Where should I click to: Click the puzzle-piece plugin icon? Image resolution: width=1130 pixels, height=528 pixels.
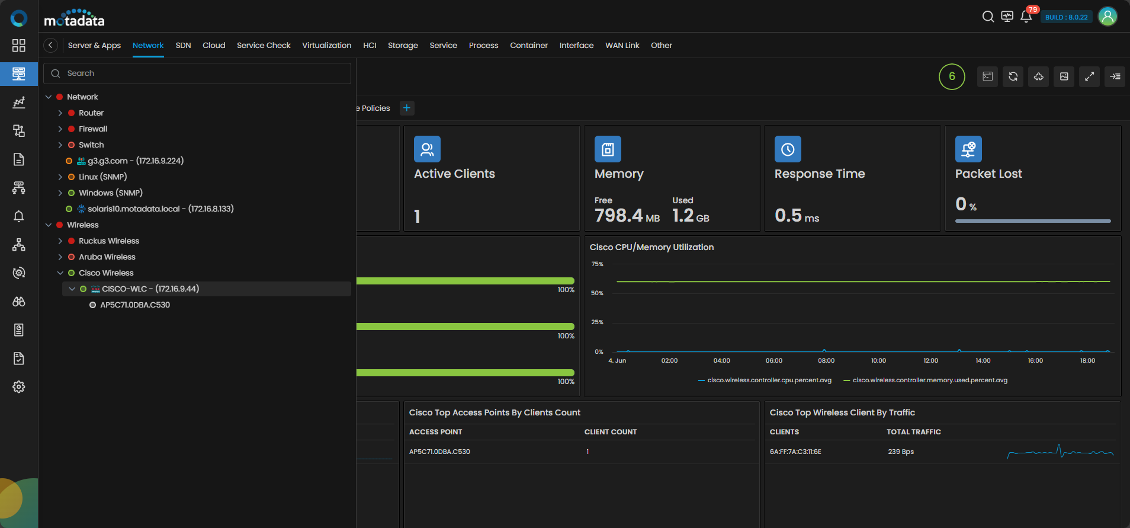(1038, 76)
